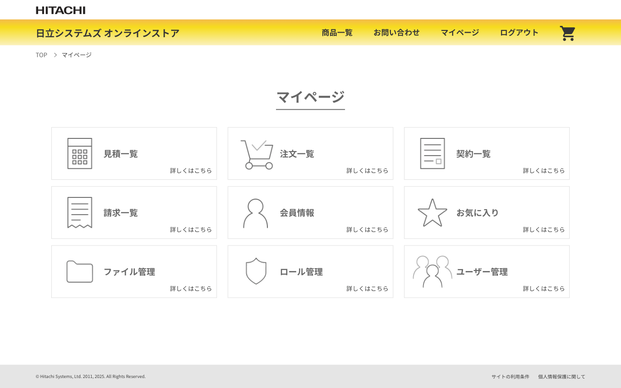Select マイページ in the header menu
The image size is (621, 388).
(459, 32)
